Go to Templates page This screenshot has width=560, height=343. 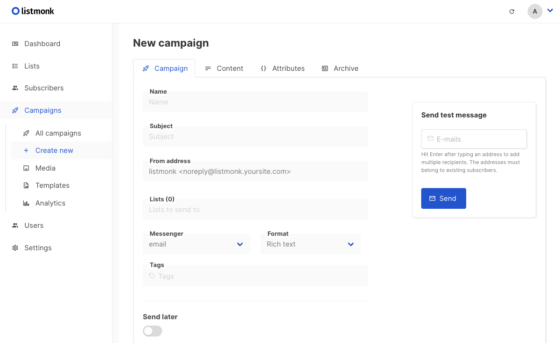[61, 185]
